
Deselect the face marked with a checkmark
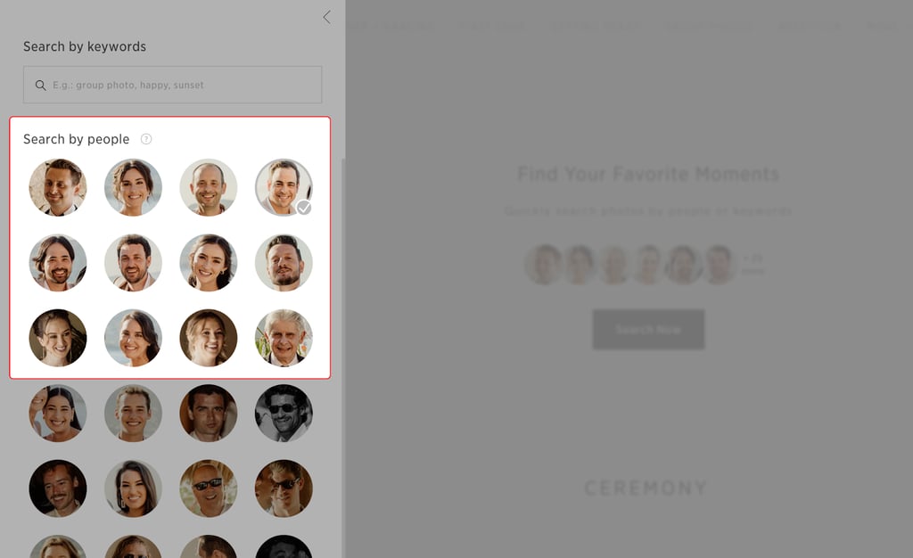point(284,187)
